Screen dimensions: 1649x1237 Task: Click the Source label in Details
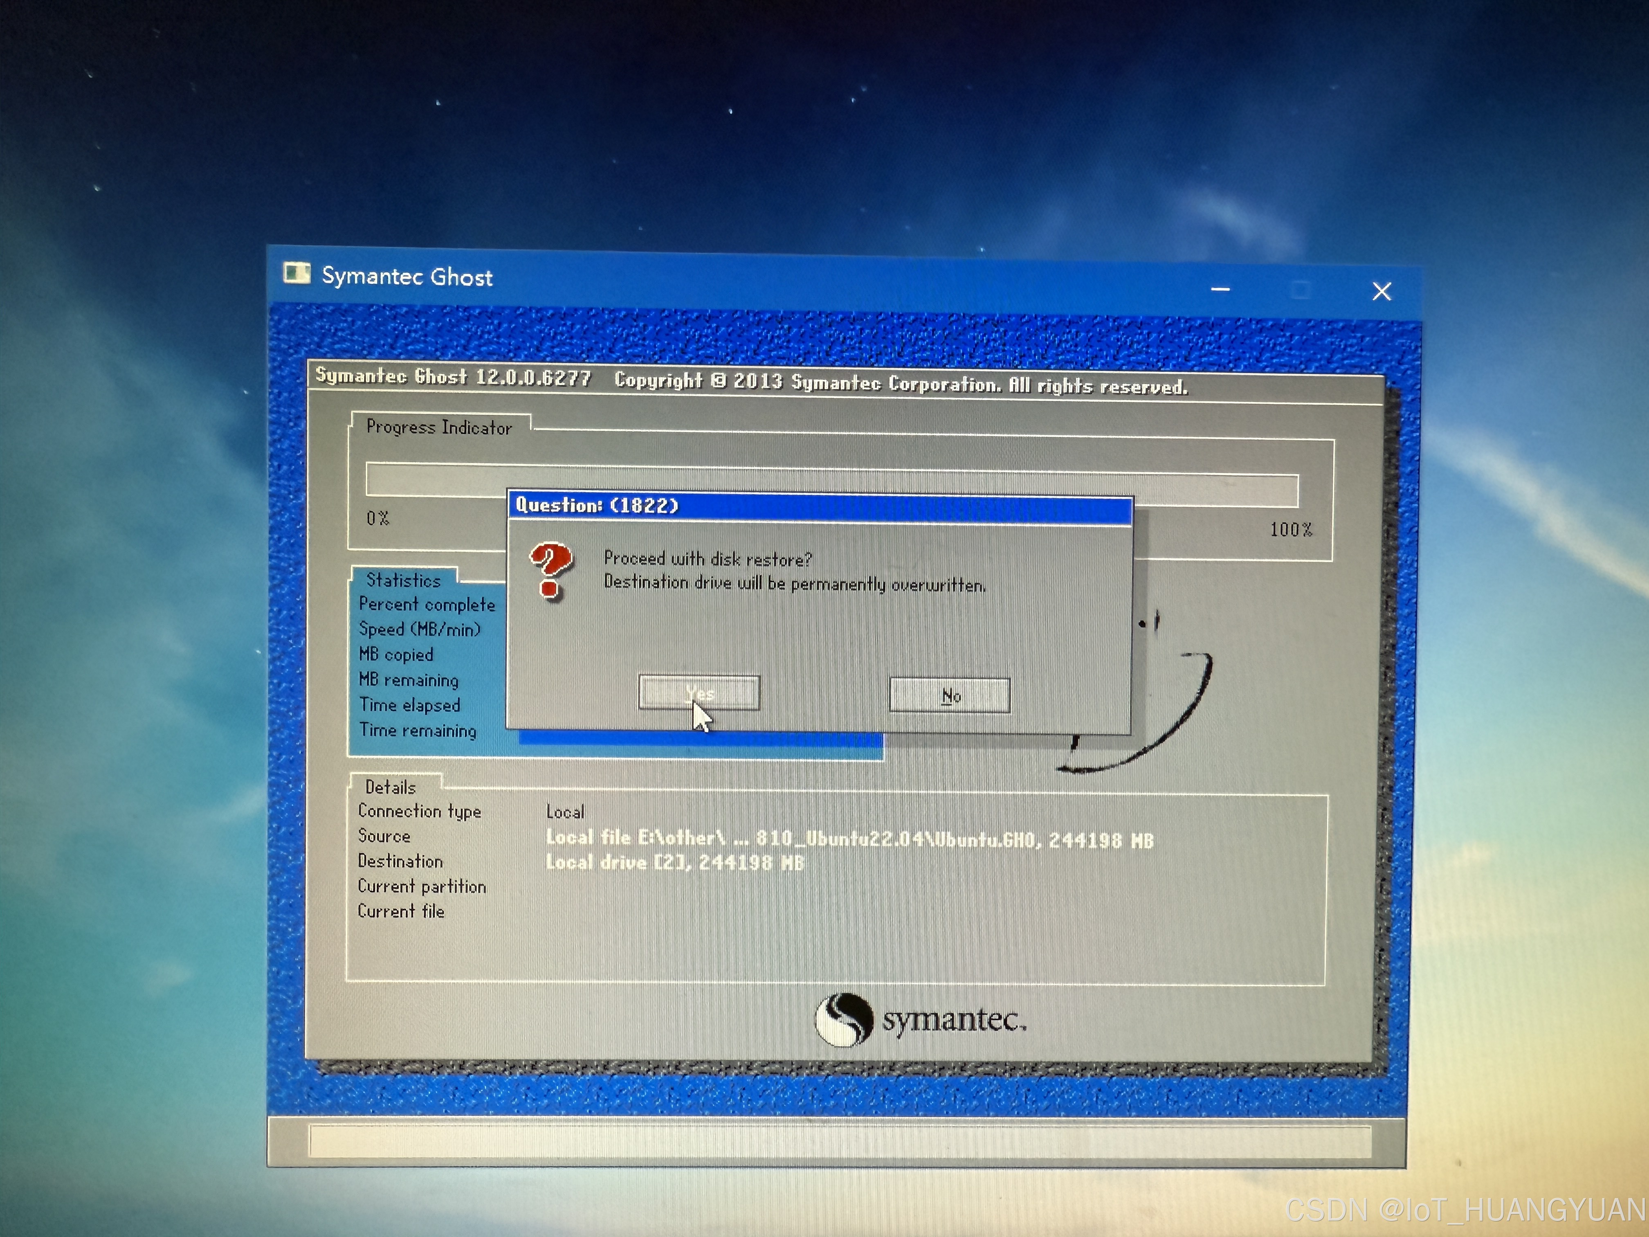[384, 836]
